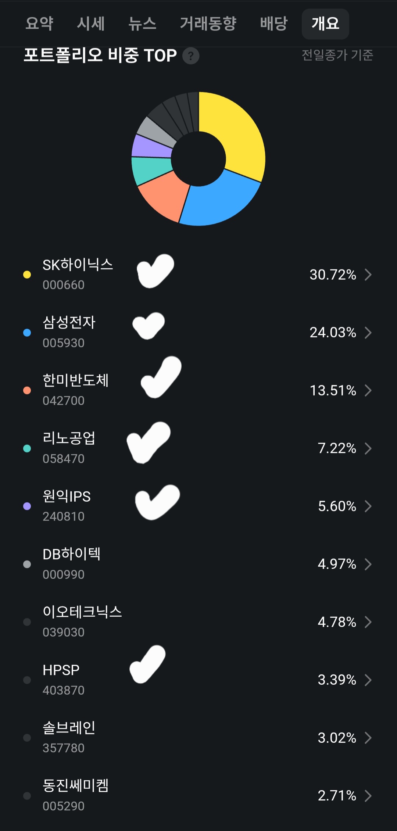Tap the orange dot beside 한미반도체
The image size is (397, 831).
[27, 390]
